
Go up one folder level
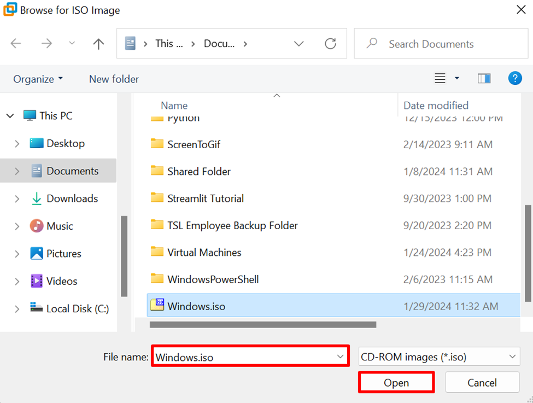point(98,44)
